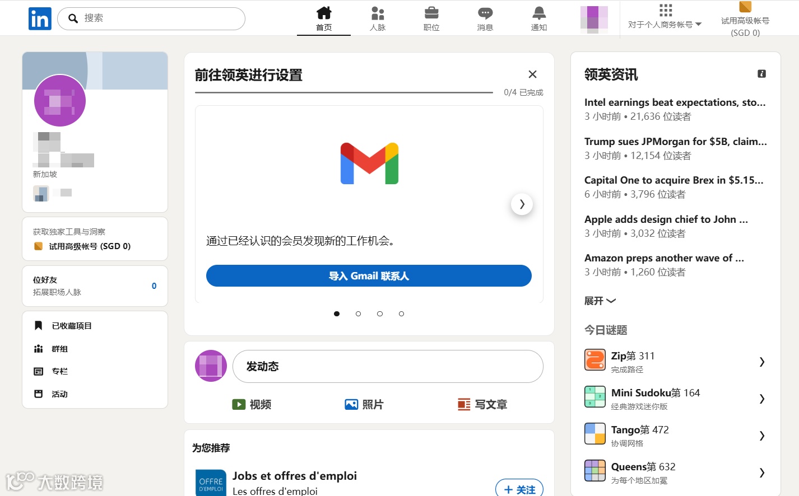Open Jobs et offres d'emploi page link
The height and width of the screenshot is (496, 799).
[x=295, y=476]
